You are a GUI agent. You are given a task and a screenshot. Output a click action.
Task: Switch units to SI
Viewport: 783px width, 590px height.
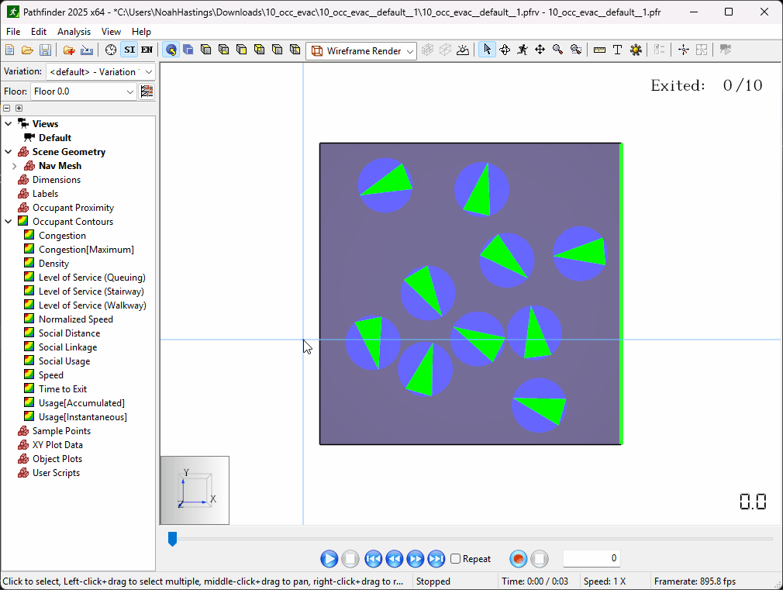point(129,50)
